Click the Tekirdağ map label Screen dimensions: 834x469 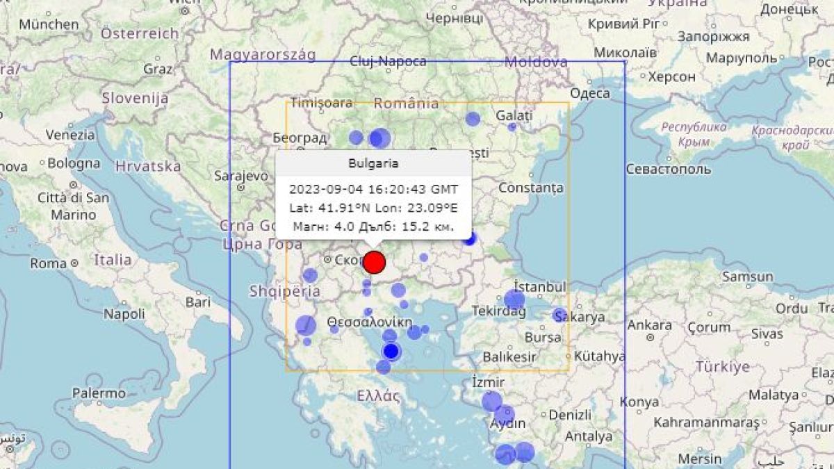499,311
